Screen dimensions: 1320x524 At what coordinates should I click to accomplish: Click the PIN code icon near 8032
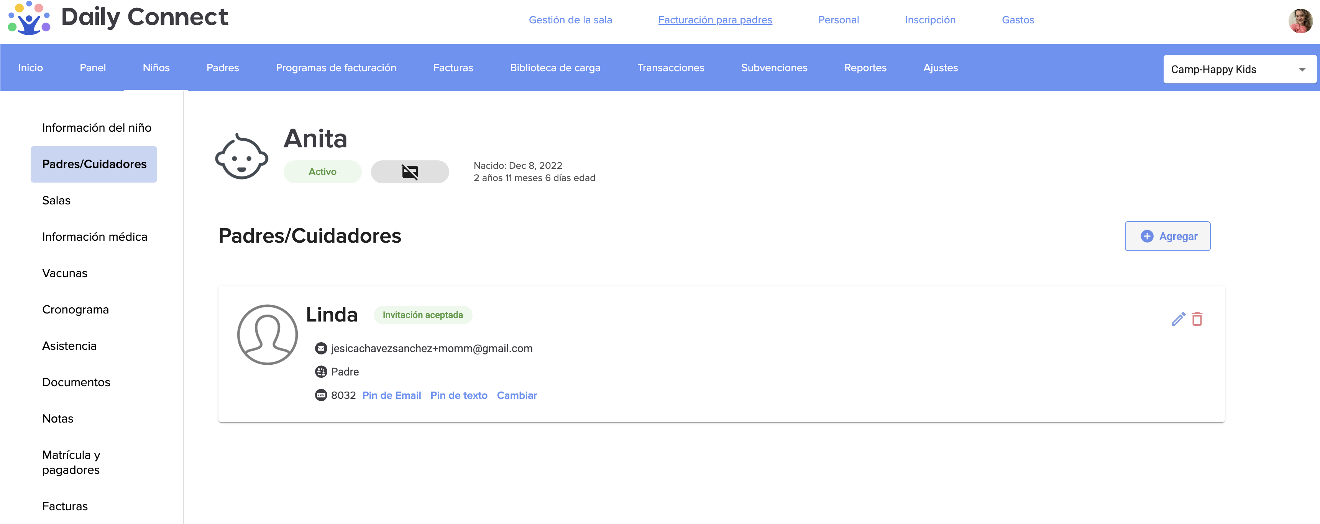point(321,395)
